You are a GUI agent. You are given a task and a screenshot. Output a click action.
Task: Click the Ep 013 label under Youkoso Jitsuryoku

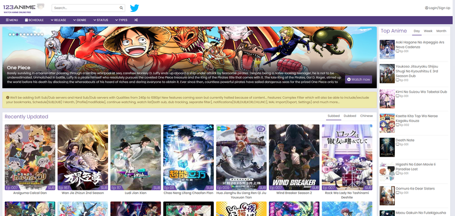(x=402, y=80)
